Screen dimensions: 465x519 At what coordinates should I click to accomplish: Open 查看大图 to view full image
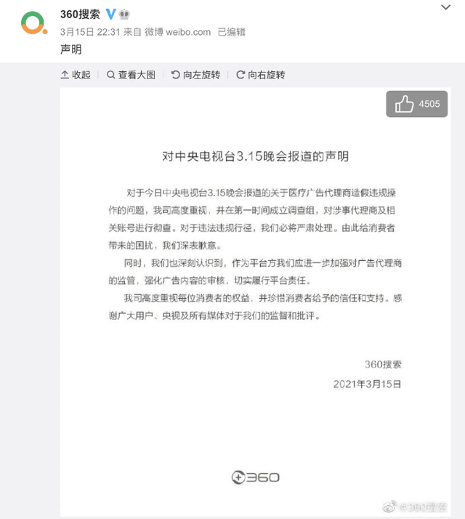click(131, 75)
